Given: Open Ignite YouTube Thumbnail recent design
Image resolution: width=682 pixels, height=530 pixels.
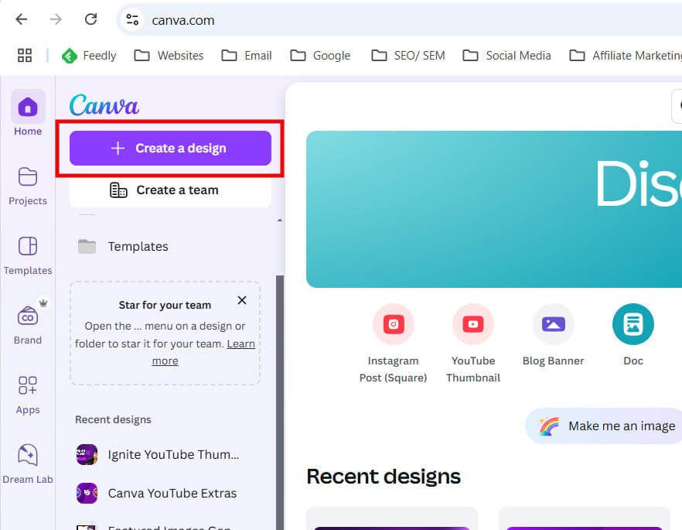Looking at the screenshot, I should click(173, 454).
